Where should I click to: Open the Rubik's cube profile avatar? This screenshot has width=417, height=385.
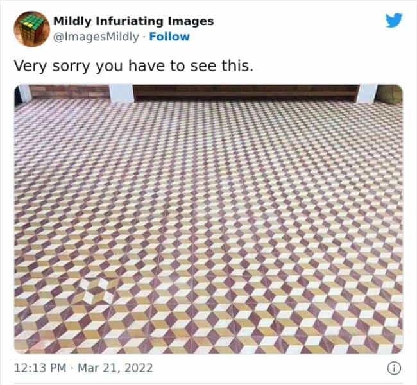pyautogui.click(x=31, y=29)
